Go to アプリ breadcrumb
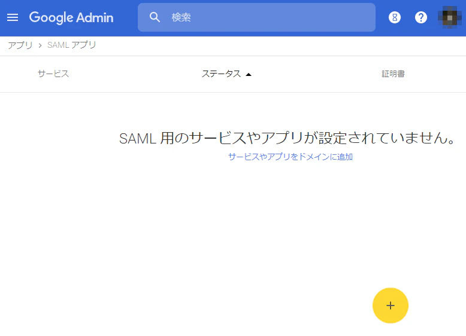 (x=20, y=45)
